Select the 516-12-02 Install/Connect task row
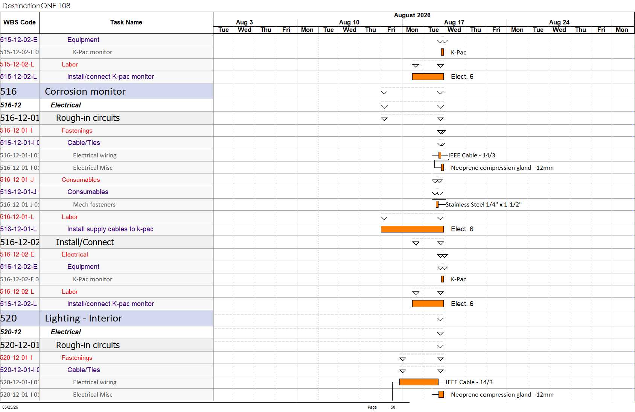 point(107,242)
